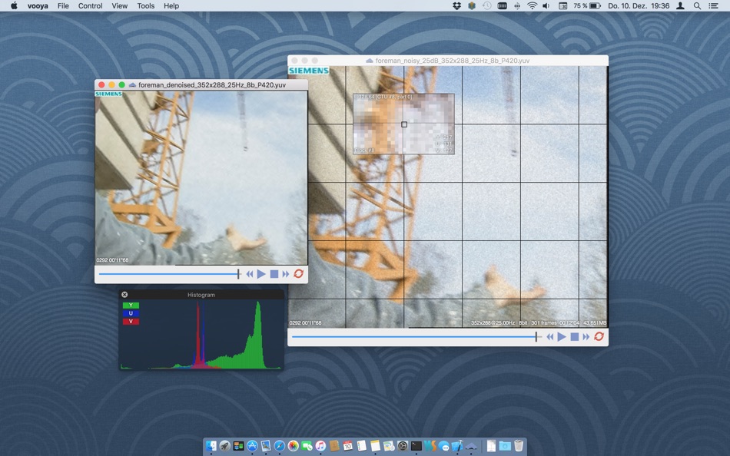
Task: Toggle loop icon in the foreman_noisy window
Action: click(x=599, y=336)
